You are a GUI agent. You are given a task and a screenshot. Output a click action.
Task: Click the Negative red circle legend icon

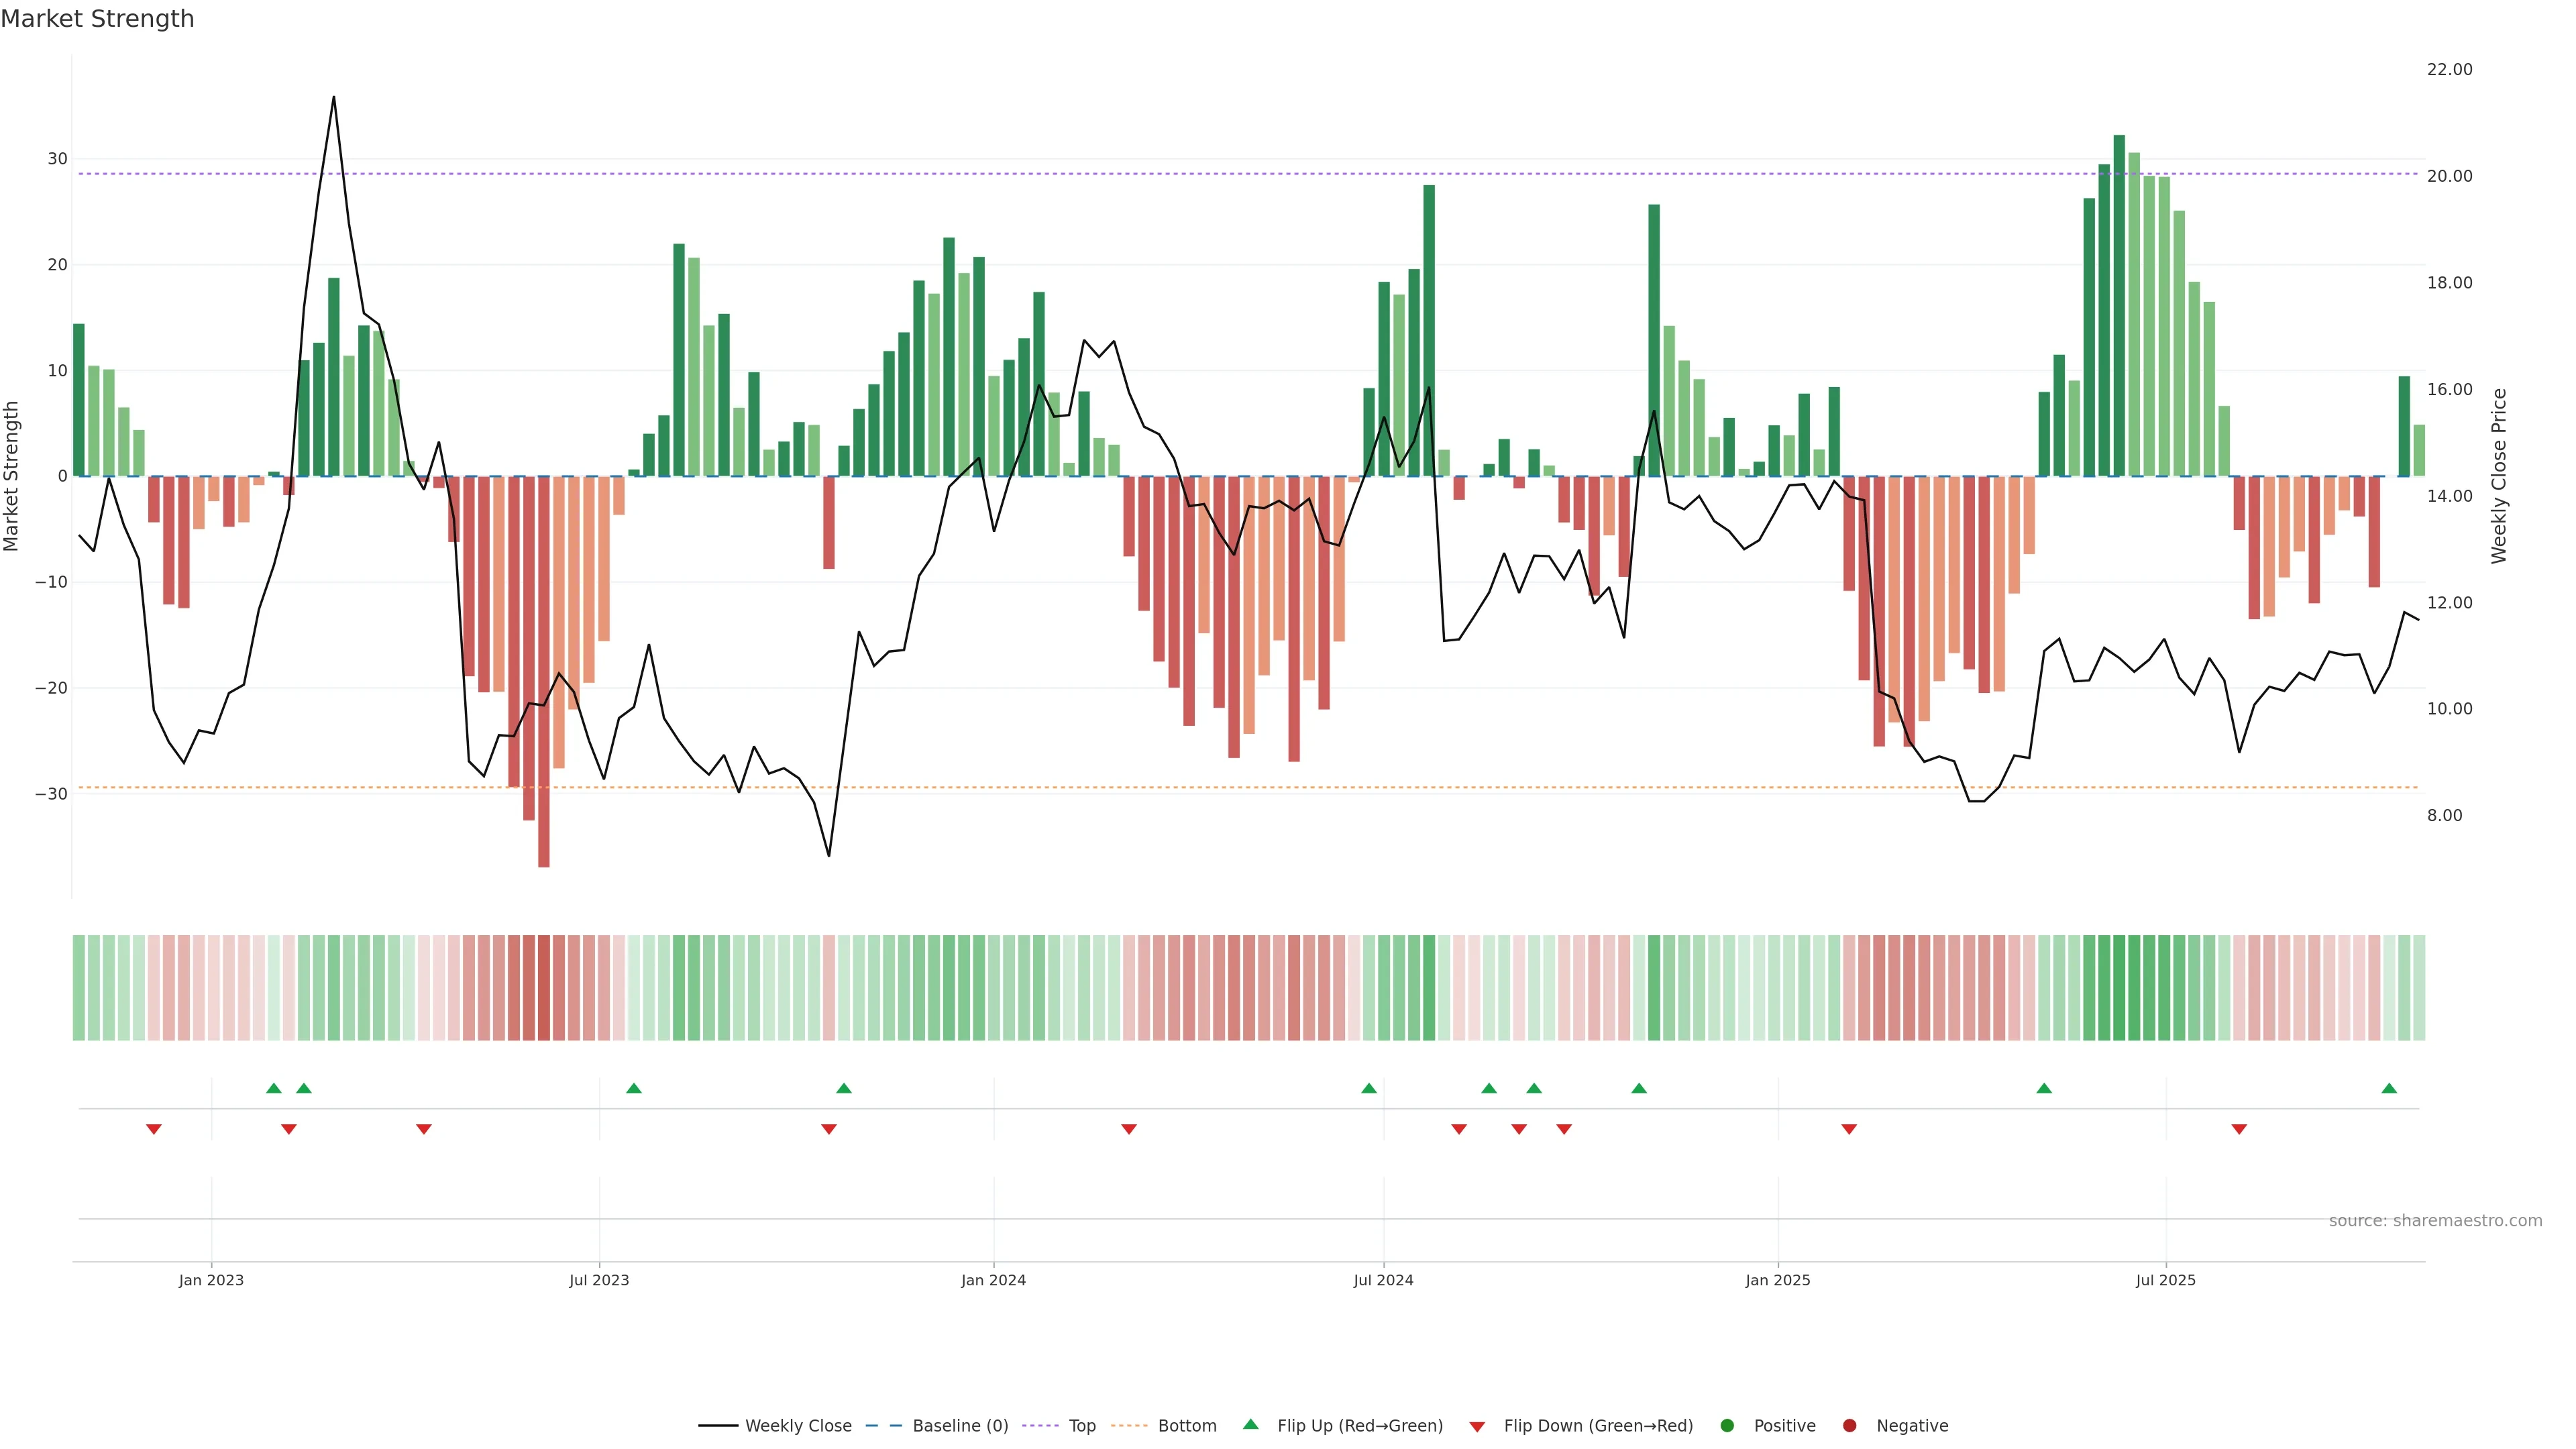point(1849,1425)
